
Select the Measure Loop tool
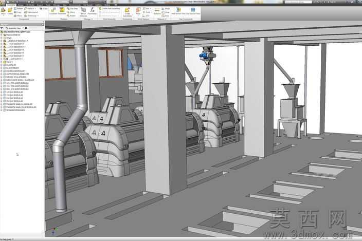click(166, 12)
